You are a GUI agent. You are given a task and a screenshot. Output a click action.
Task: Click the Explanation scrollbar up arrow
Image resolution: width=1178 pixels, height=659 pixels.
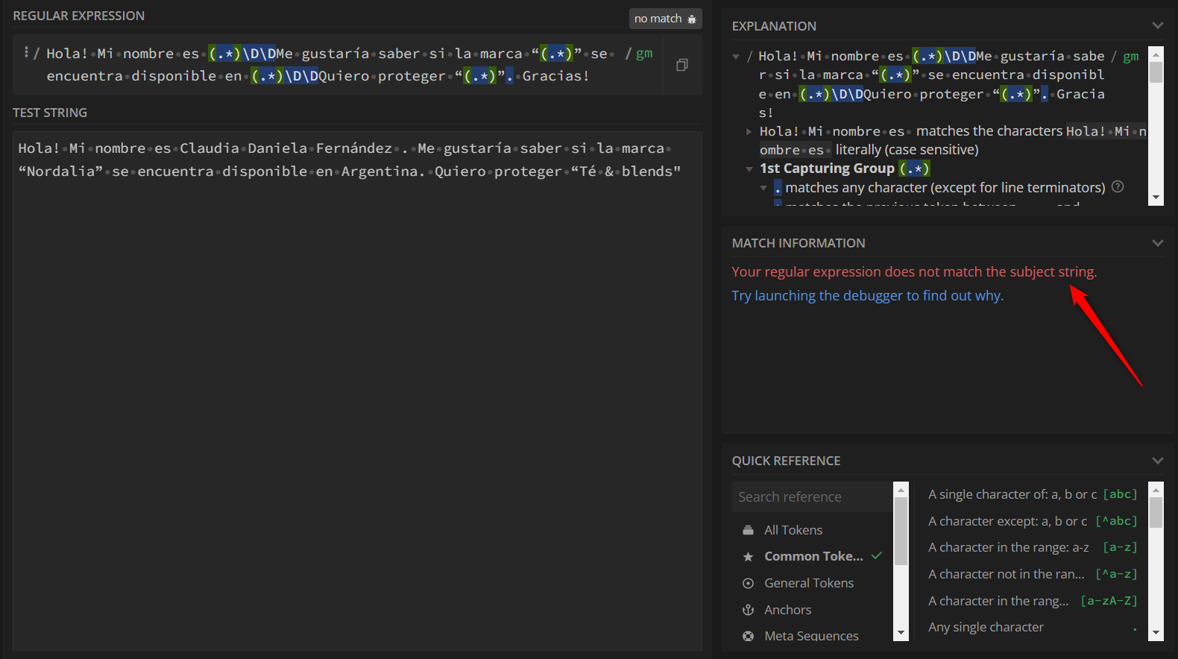[x=1156, y=54]
